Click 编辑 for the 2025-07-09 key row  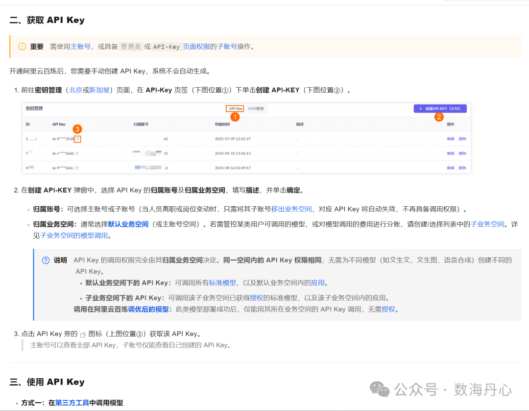450,139
